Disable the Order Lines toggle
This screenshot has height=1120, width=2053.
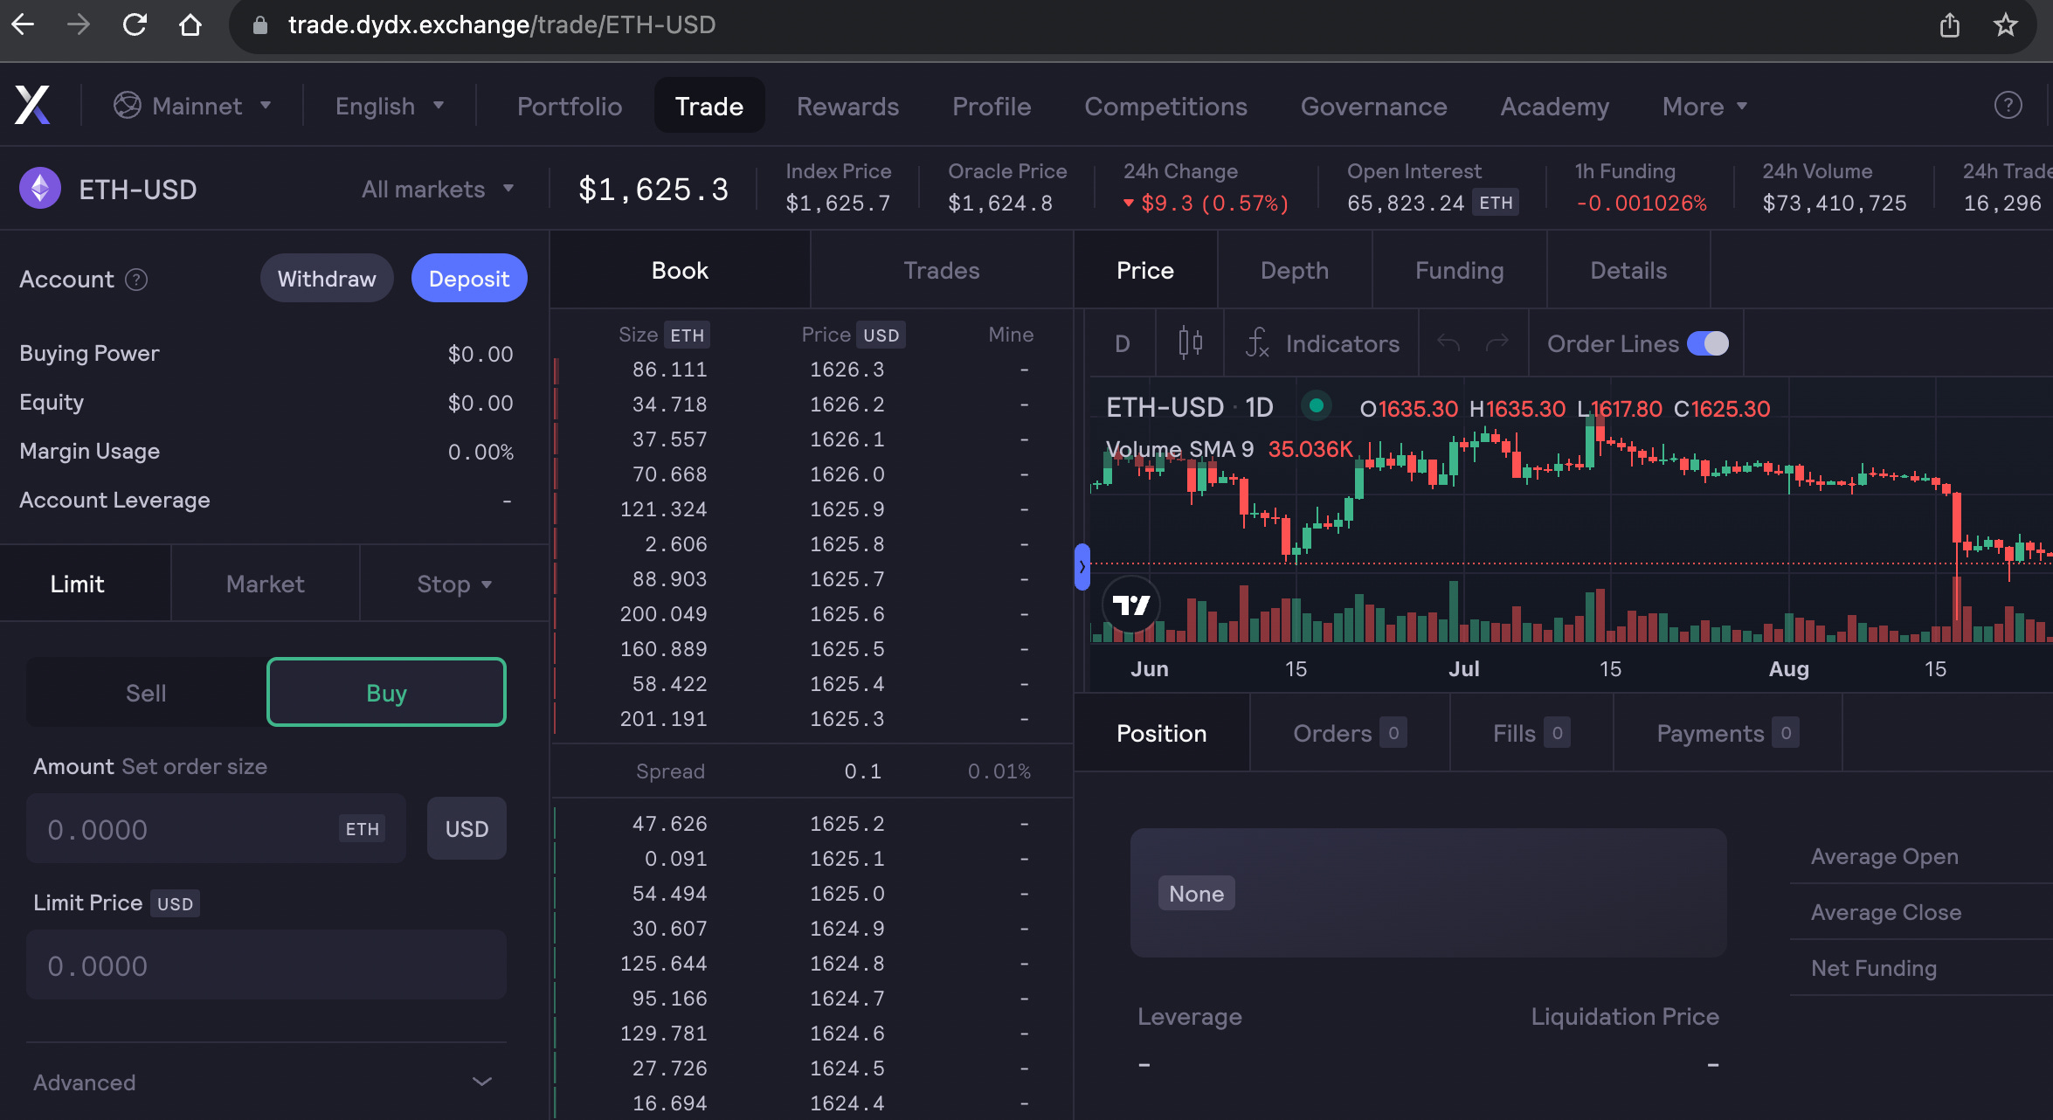click(1710, 343)
